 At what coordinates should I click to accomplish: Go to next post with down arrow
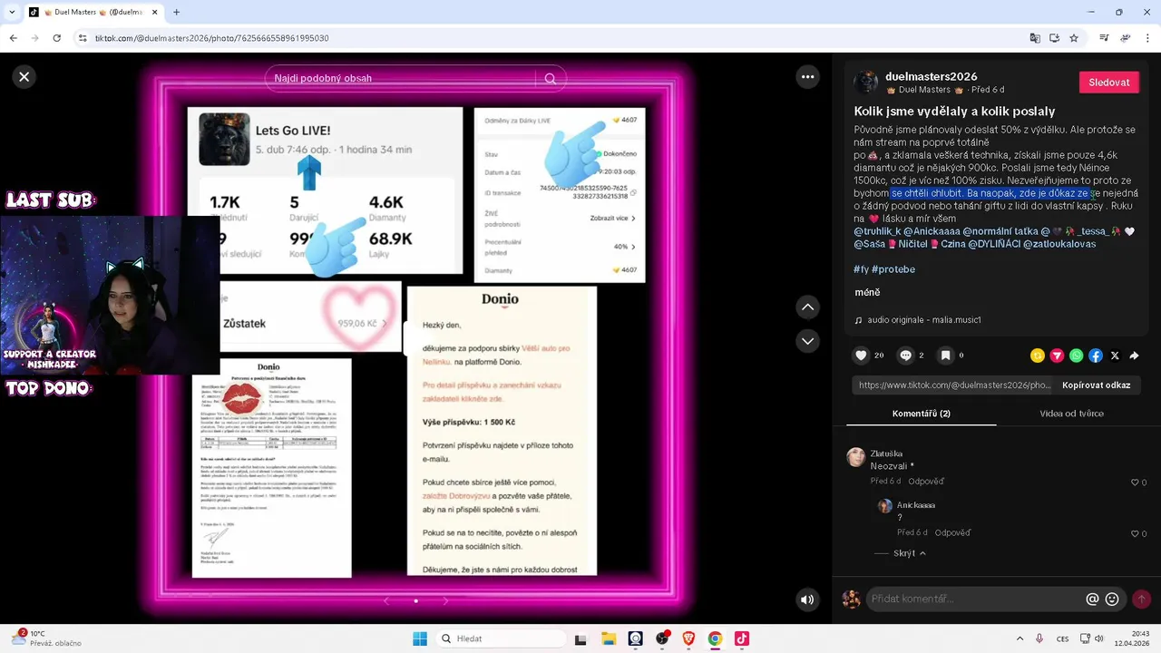[807, 341]
